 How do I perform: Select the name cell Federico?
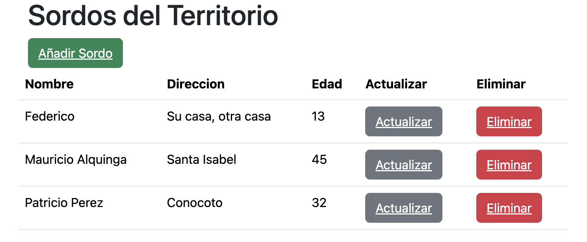tap(50, 116)
